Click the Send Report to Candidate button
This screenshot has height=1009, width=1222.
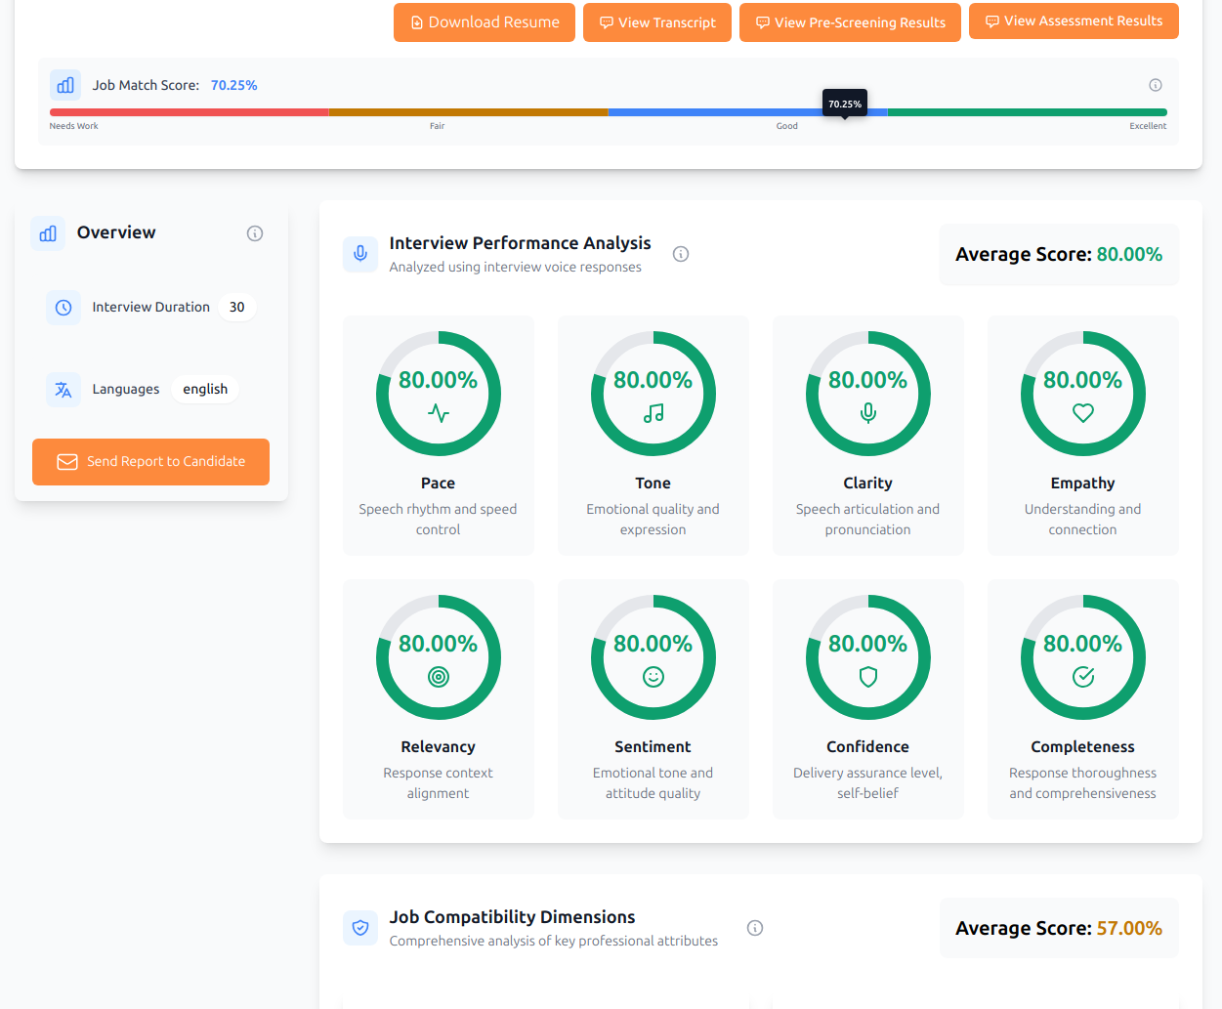(150, 461)
